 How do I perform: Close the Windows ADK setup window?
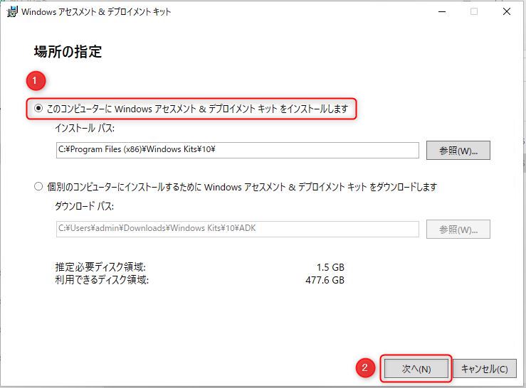coord(507,12)
